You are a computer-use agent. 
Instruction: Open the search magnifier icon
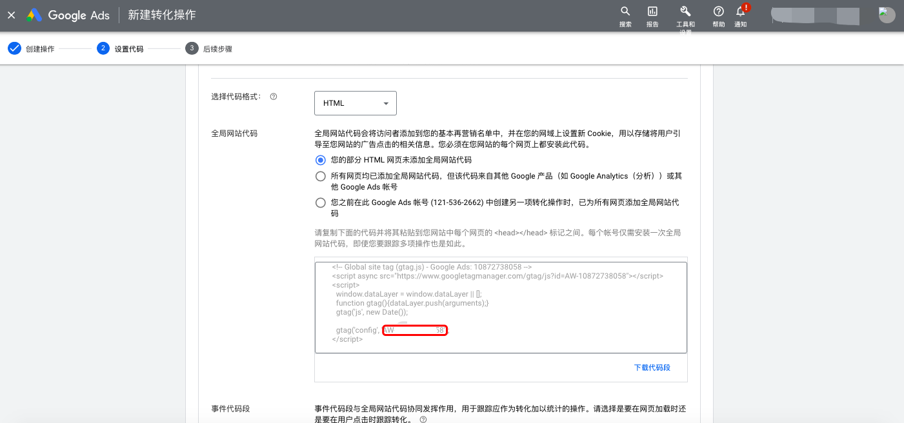pos(625,12)
